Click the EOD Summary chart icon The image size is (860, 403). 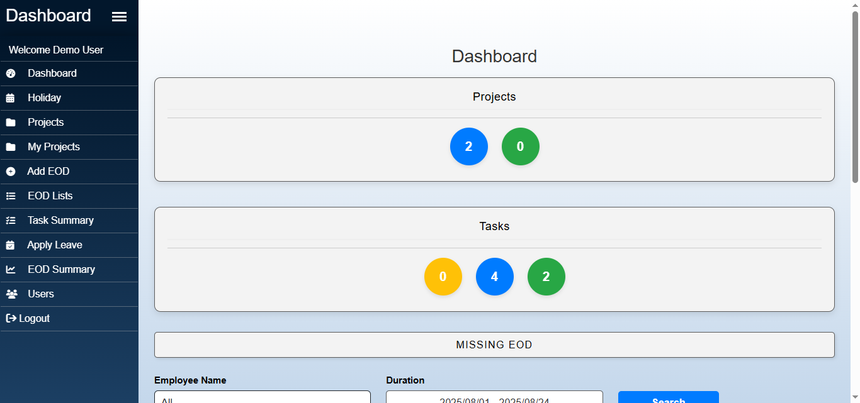coord(11,270)
